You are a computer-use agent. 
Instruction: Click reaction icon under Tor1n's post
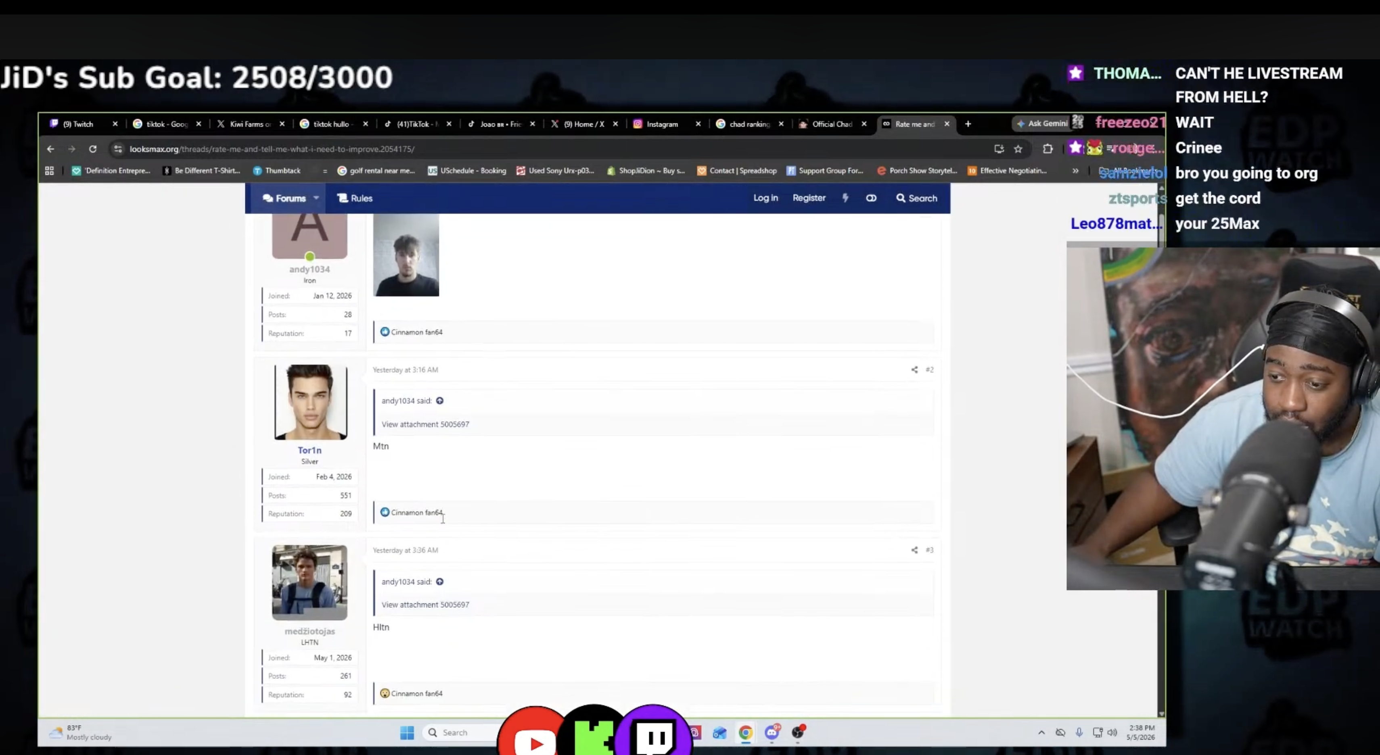[x=385, y=513]
